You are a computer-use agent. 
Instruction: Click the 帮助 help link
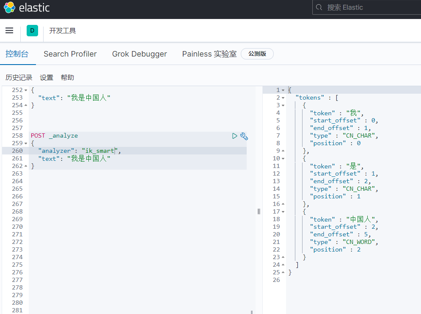(x=67, y=78)
